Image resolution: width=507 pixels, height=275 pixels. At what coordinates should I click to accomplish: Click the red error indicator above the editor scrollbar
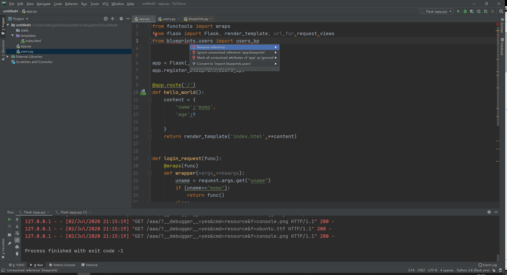(498, 24)
